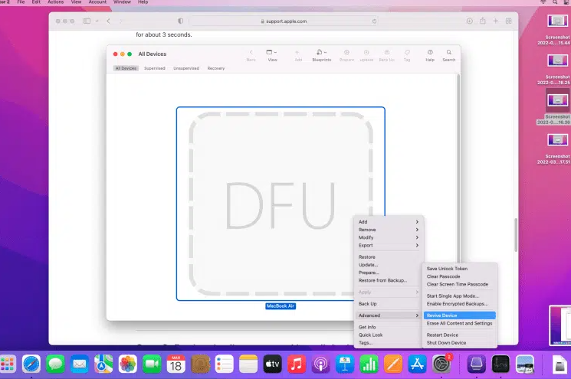Expand the Export submenu

coord(389,245)
